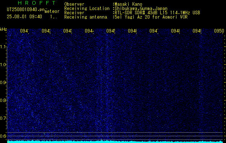Click the 0948 time marker

tap(175, 31)
